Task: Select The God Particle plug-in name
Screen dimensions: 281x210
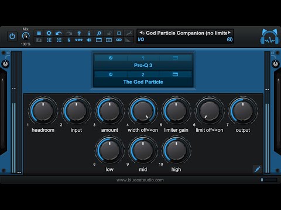Action: pos(143,82)
